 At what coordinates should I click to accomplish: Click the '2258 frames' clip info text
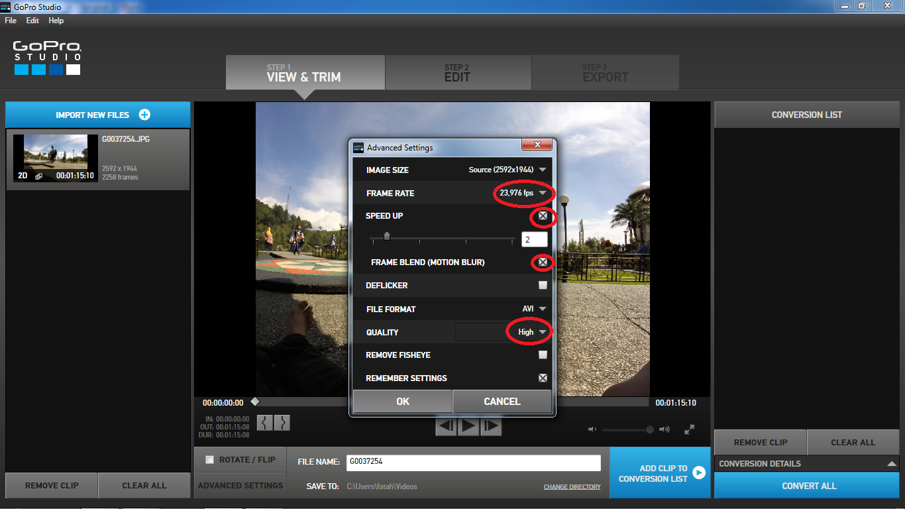click(x=120, y=177)
